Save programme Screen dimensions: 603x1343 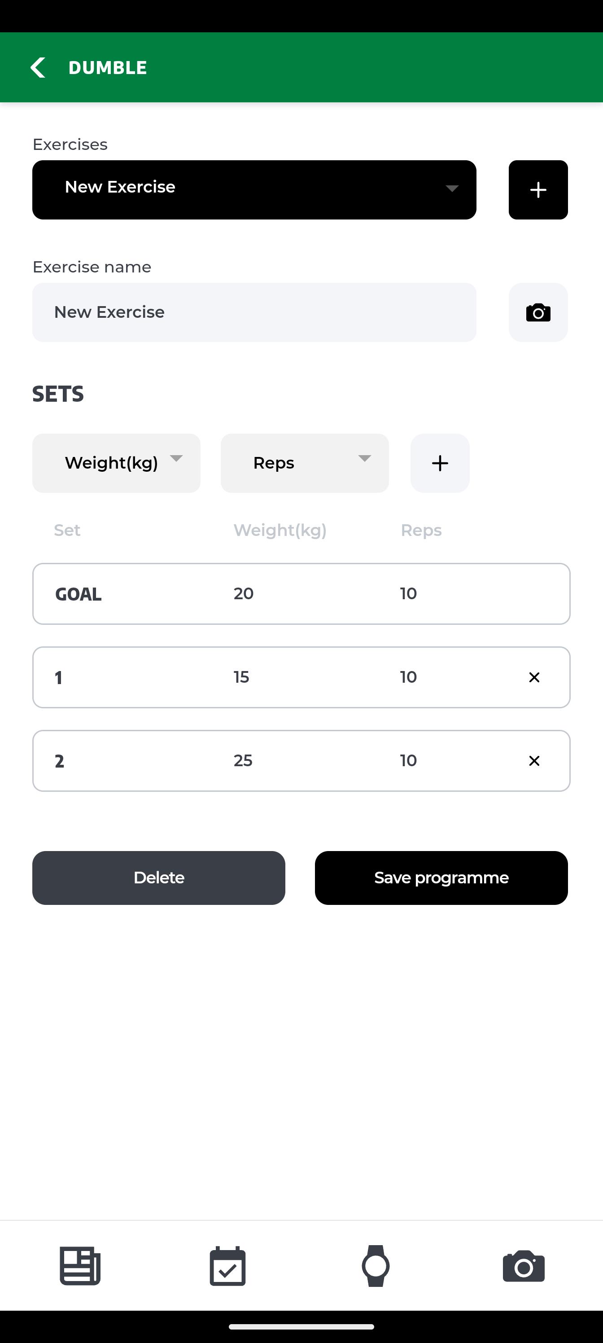(x=441, y=878)
